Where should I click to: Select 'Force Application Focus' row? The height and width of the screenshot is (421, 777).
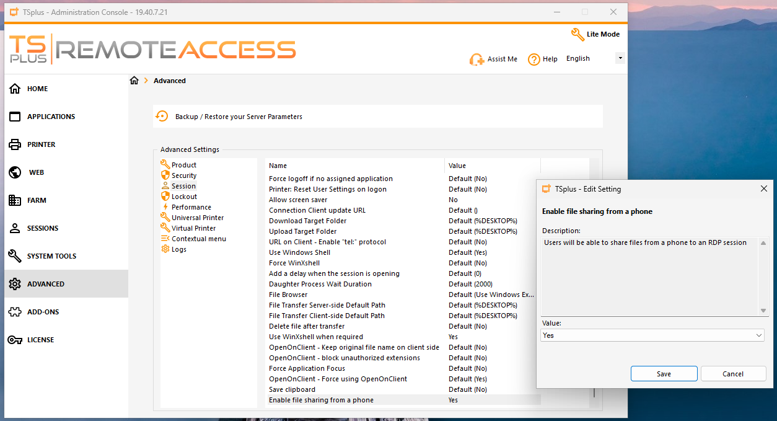403,368
